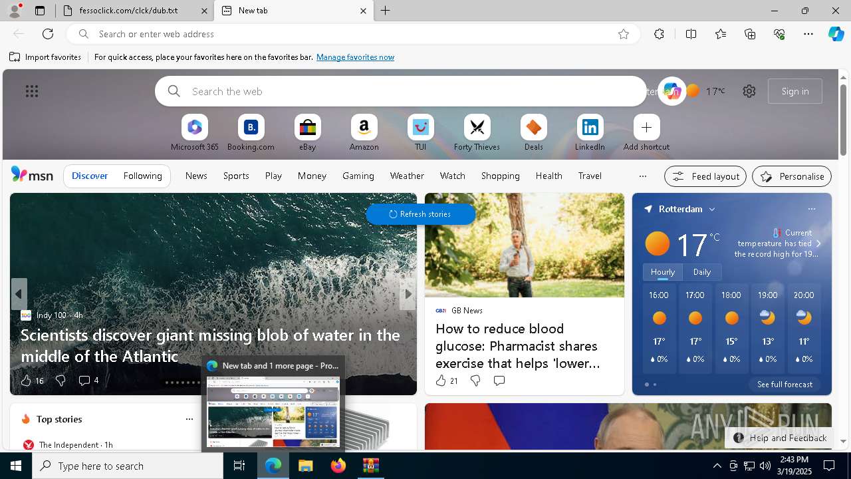The image size is (851, 479).
Task: Open Firefox from the taskbar
Action: click(x=338, y=466)
